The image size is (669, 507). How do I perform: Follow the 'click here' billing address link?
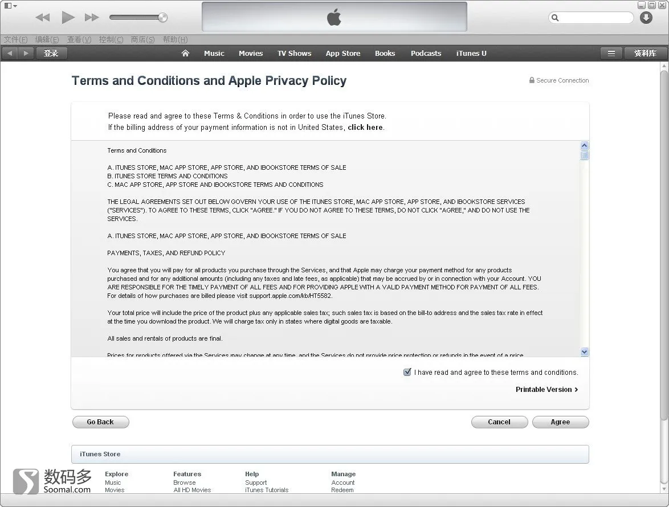point(365,128)
